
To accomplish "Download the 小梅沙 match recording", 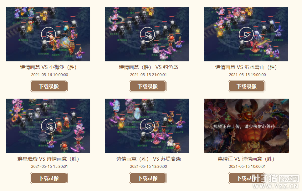I will (x=49, y=86).
